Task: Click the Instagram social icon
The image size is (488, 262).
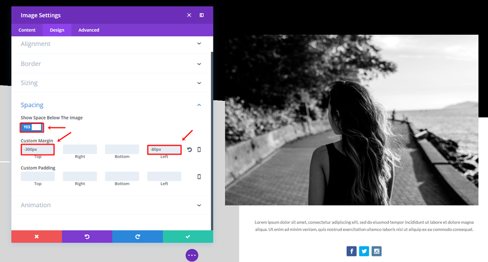Action: click(x=377, y=251)
